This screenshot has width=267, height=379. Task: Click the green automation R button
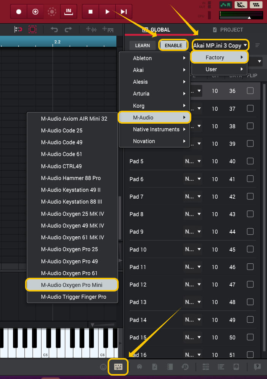[x=225, y=5]
